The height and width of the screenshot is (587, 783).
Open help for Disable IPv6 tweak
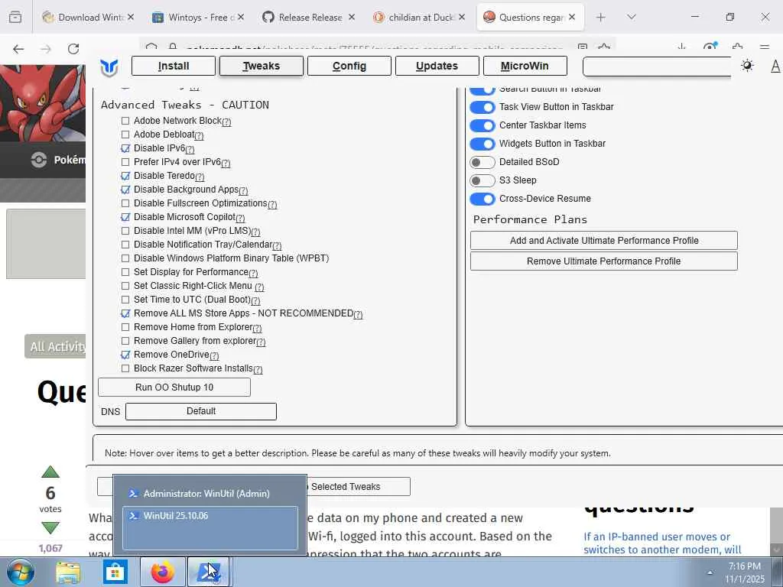[x=190, y=149]
